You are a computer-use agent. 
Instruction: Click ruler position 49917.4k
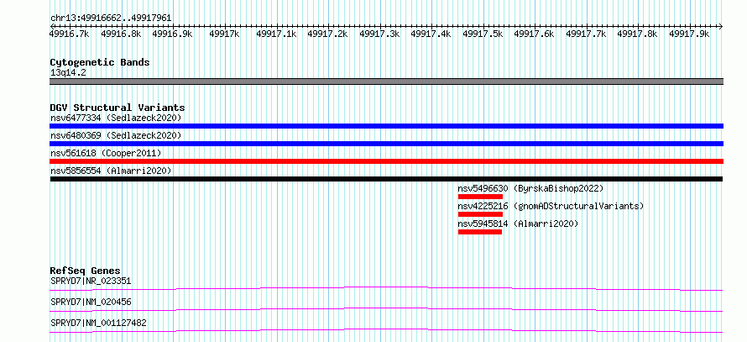click(431, 34)
